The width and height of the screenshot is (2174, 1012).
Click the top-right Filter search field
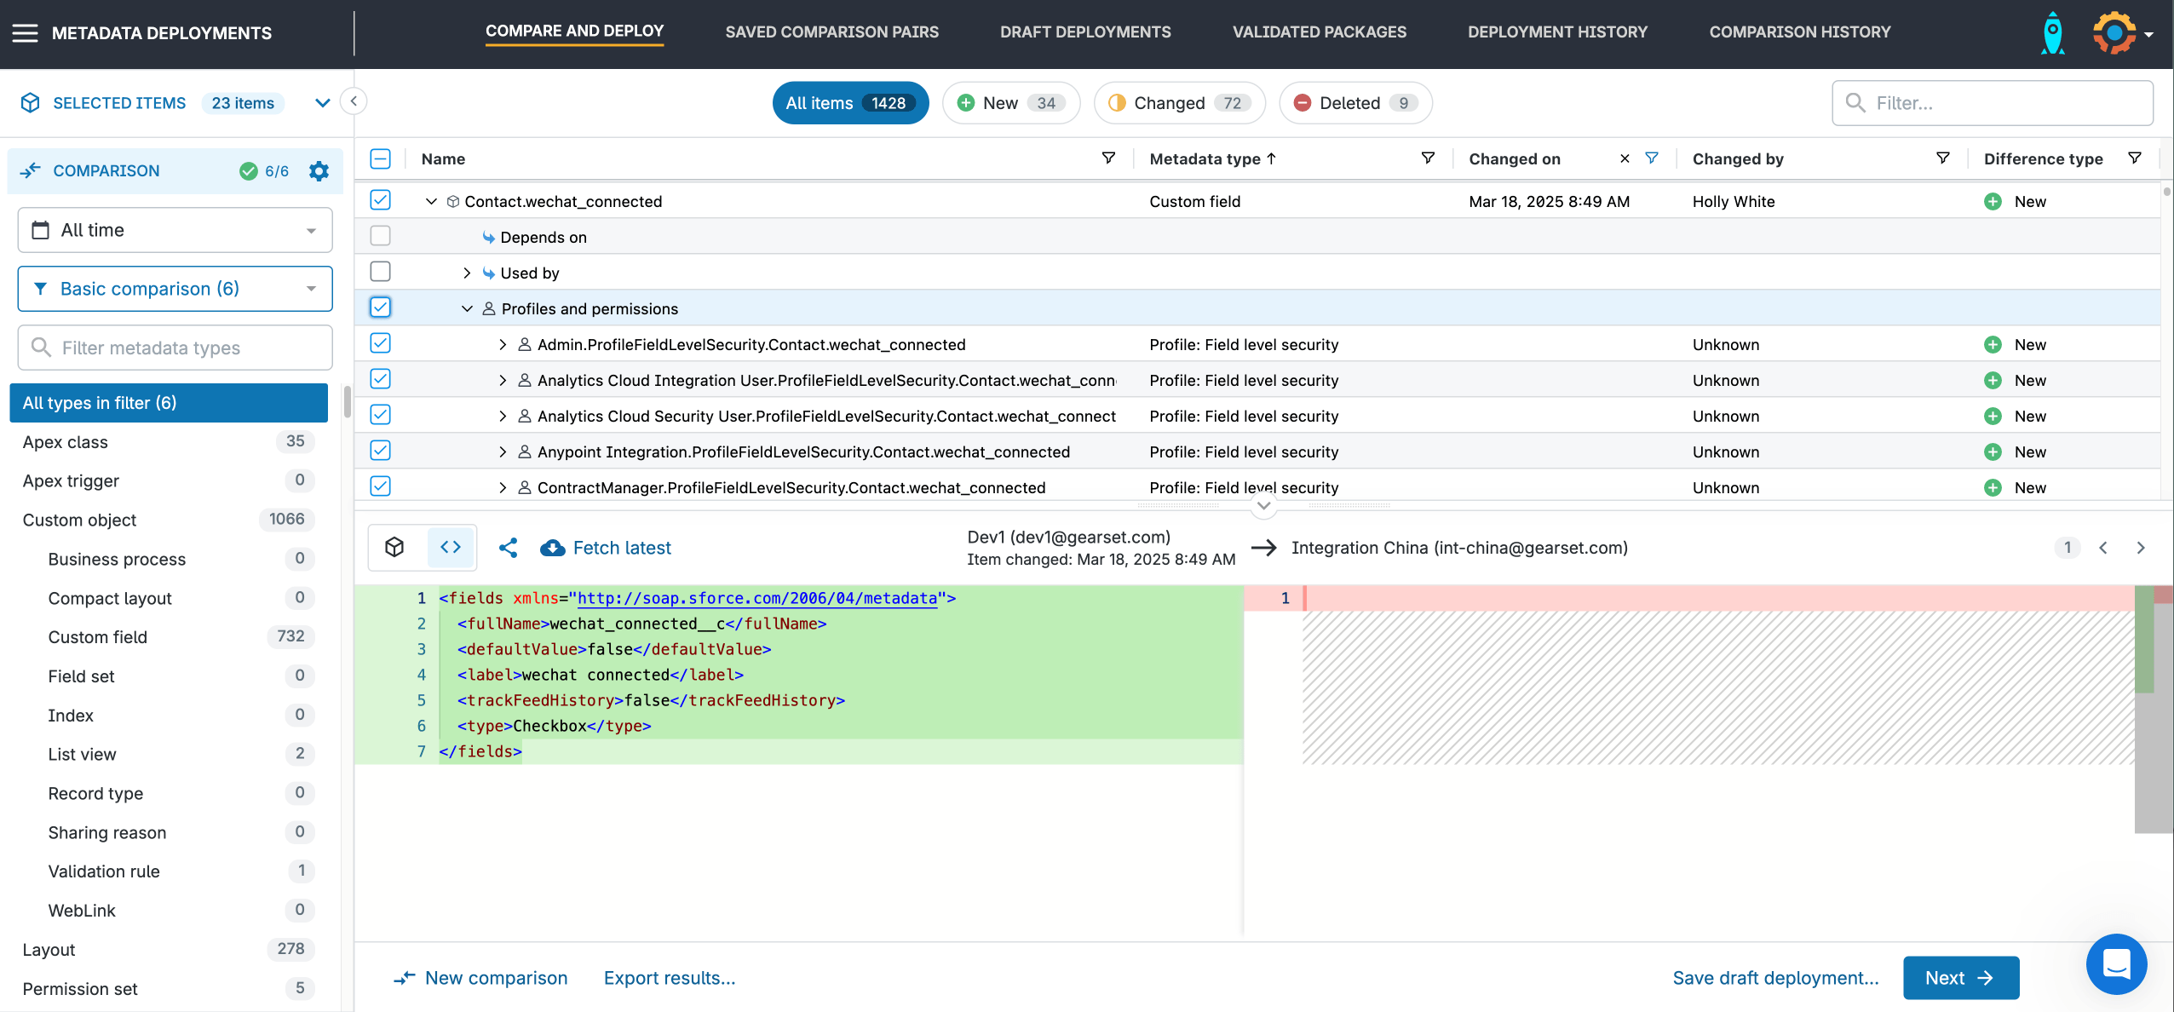[1993, 103]
